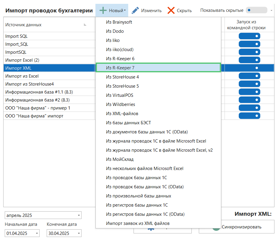The image size is (278, 242).
Task: Open dropdown arrow right of Показывать скрытые
Action: [x=272, y=11]
